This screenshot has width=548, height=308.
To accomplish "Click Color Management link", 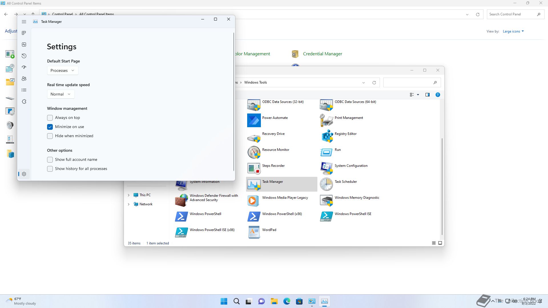I will (x=252, y=54).
